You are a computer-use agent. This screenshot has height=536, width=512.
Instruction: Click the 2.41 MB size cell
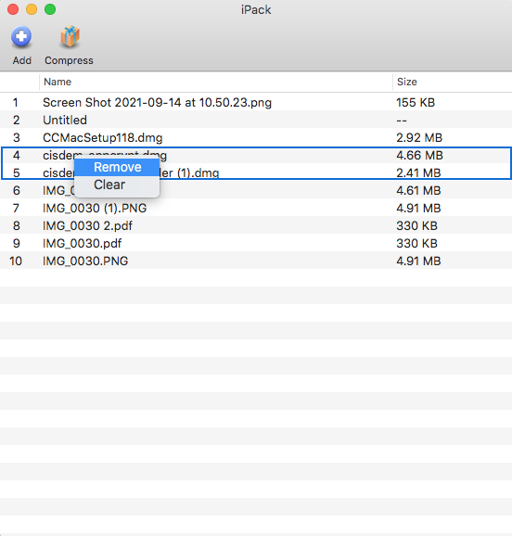418,173
